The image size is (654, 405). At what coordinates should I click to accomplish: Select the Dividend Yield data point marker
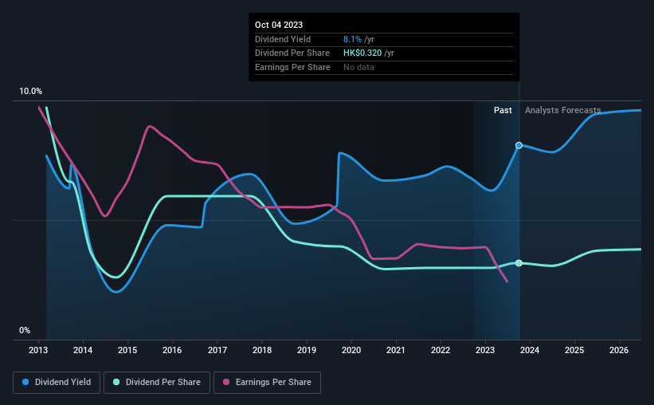(519, 145)
